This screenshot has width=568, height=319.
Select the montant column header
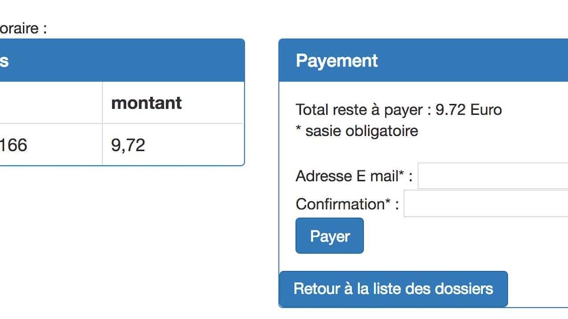146,103
